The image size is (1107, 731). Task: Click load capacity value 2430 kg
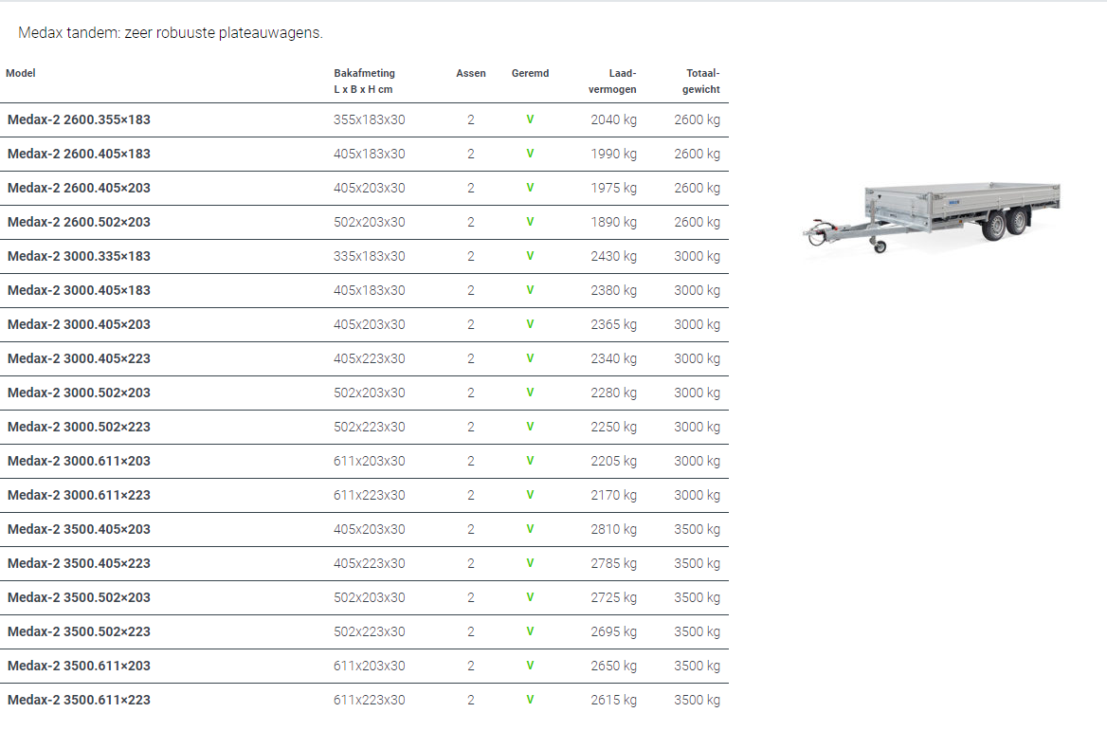[x=613, y=256]
